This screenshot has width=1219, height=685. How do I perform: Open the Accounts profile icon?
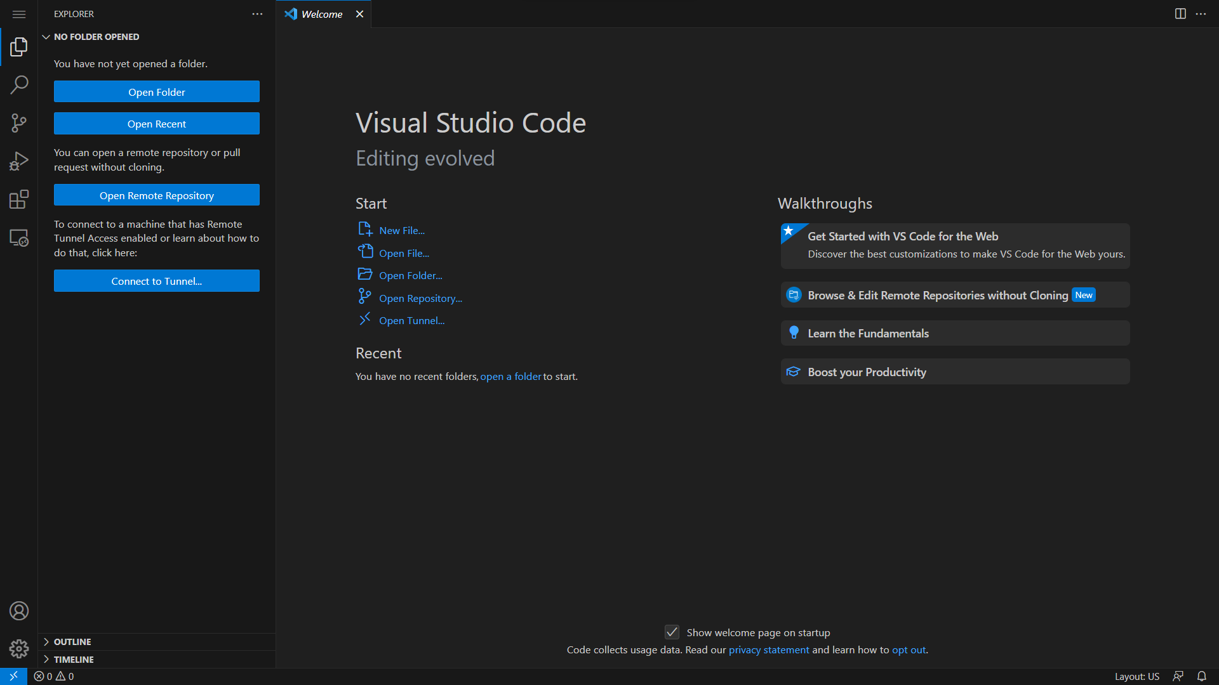click(x=18, y=611)
